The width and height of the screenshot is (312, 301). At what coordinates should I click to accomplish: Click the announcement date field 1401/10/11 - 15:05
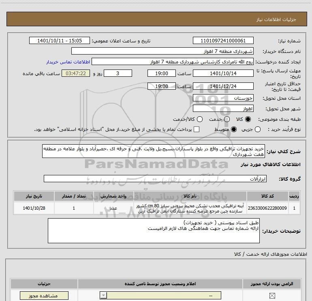[x=60, y=41]
